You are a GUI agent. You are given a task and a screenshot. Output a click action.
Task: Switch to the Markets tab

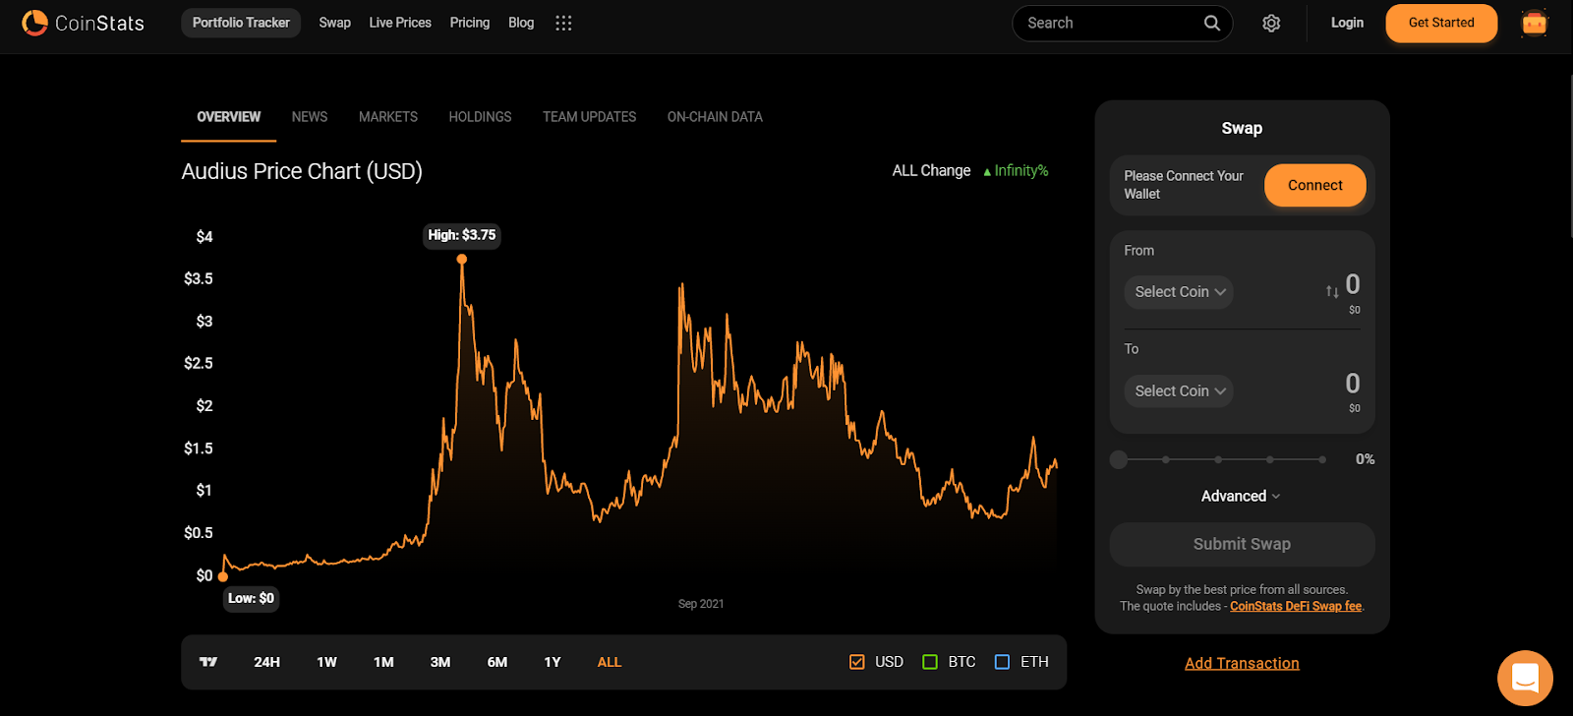click(388, 117)
